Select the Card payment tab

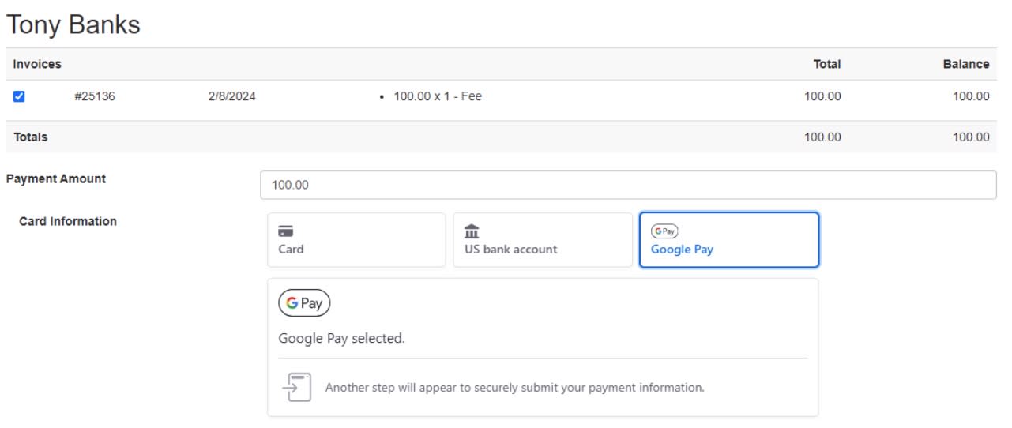[356, 240]
